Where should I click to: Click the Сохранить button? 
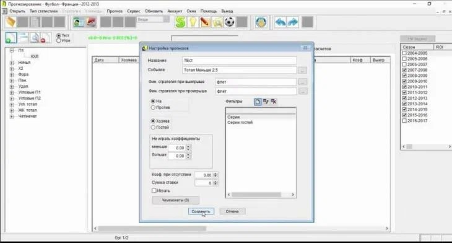coord(201,211)
